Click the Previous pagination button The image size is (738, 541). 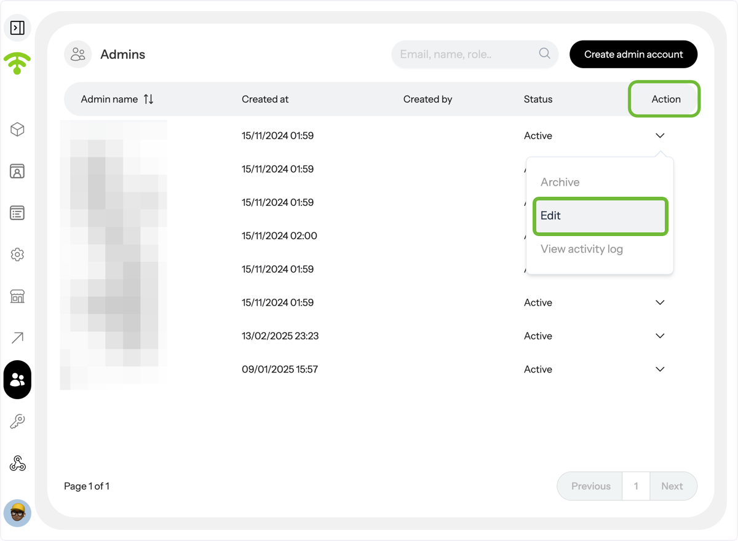(x=590, y=486)
